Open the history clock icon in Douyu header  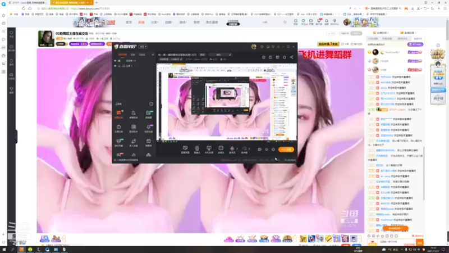(296, 22)
